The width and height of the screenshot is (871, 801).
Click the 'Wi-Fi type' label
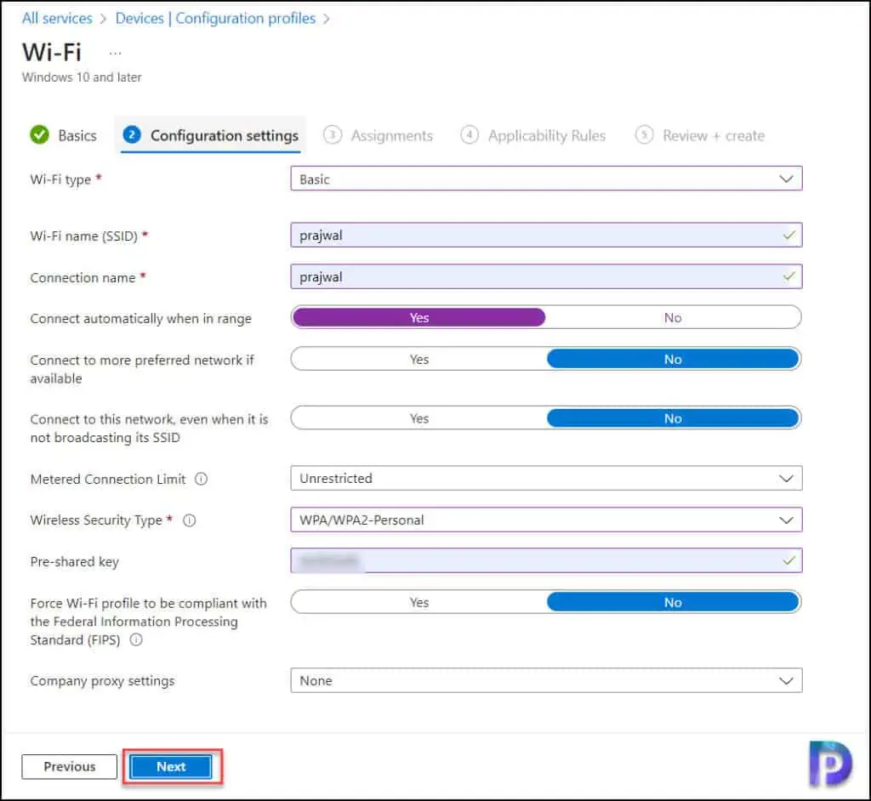[60, 179]
